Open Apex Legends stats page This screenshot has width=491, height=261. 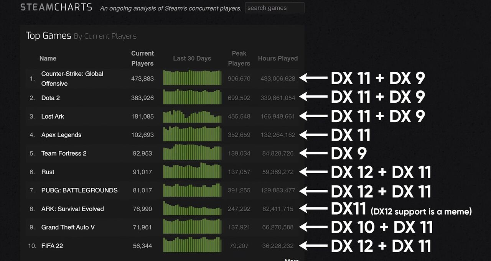61,135
